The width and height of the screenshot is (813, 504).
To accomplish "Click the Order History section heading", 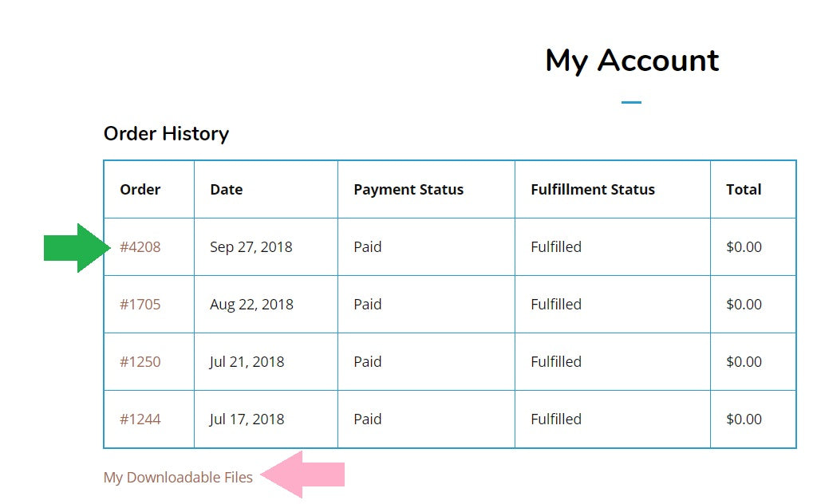I will tap(166, 134).
